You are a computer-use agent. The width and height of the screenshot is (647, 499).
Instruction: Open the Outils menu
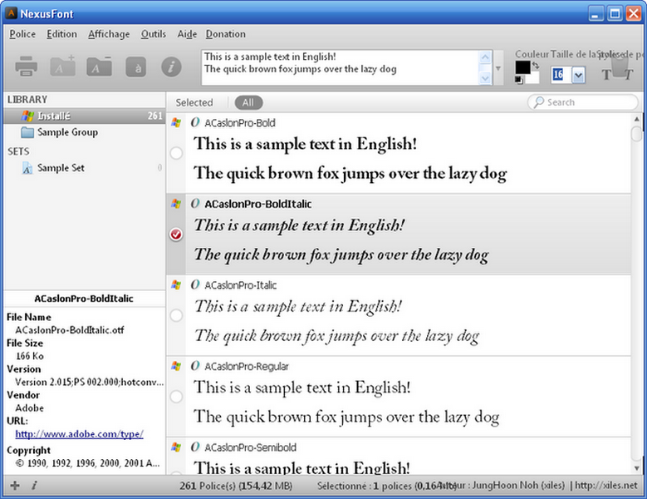click(x=154, y=34)
